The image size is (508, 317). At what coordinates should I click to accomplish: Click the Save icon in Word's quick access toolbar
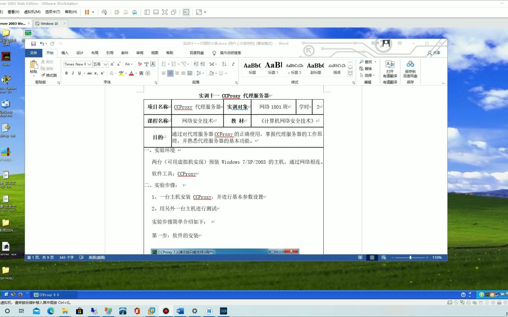34,44
